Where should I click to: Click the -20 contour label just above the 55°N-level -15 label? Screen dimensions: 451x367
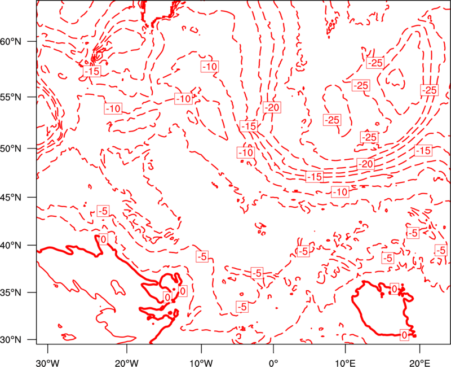272,107
